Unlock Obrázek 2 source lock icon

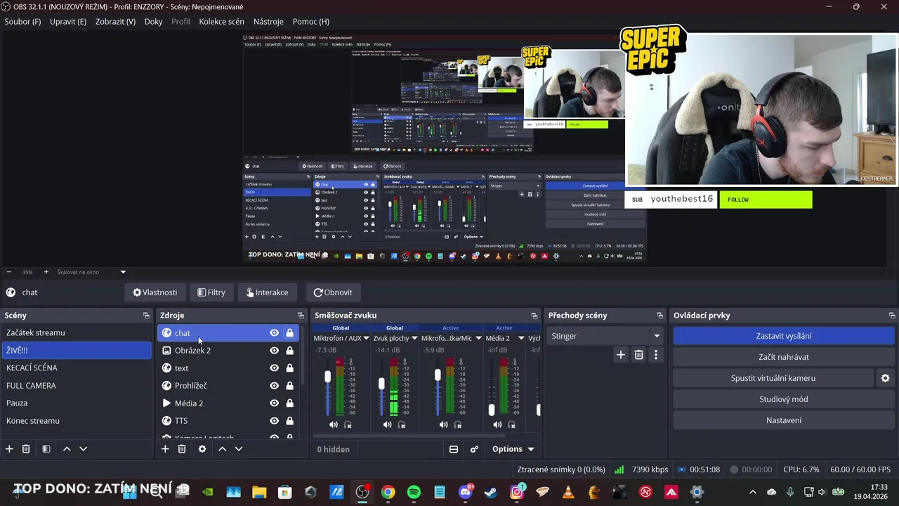point(289,351)
